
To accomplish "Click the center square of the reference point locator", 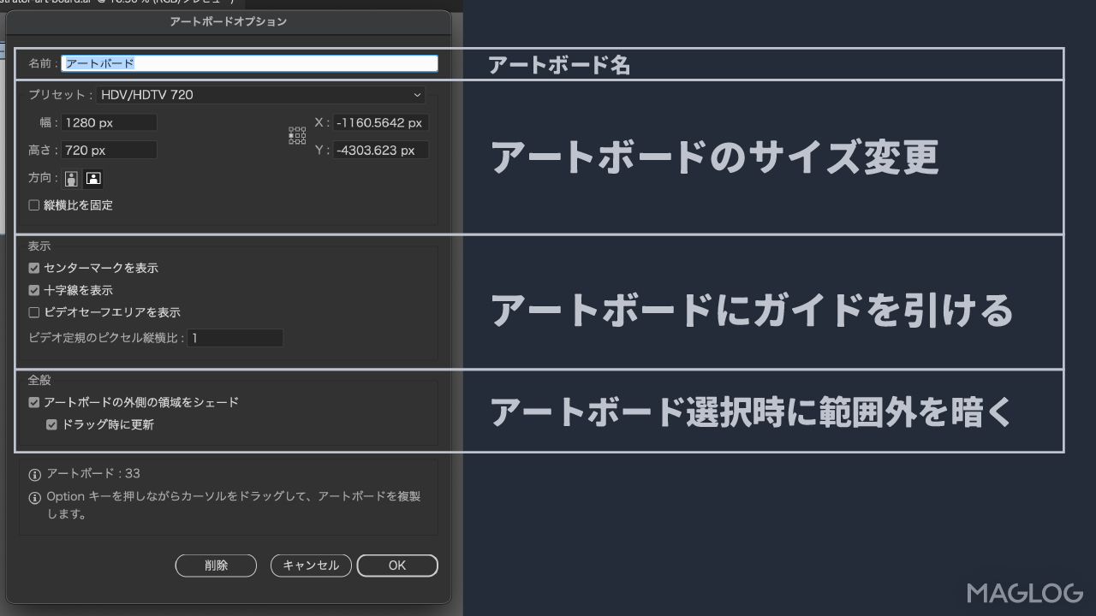I will click(297, 135).
